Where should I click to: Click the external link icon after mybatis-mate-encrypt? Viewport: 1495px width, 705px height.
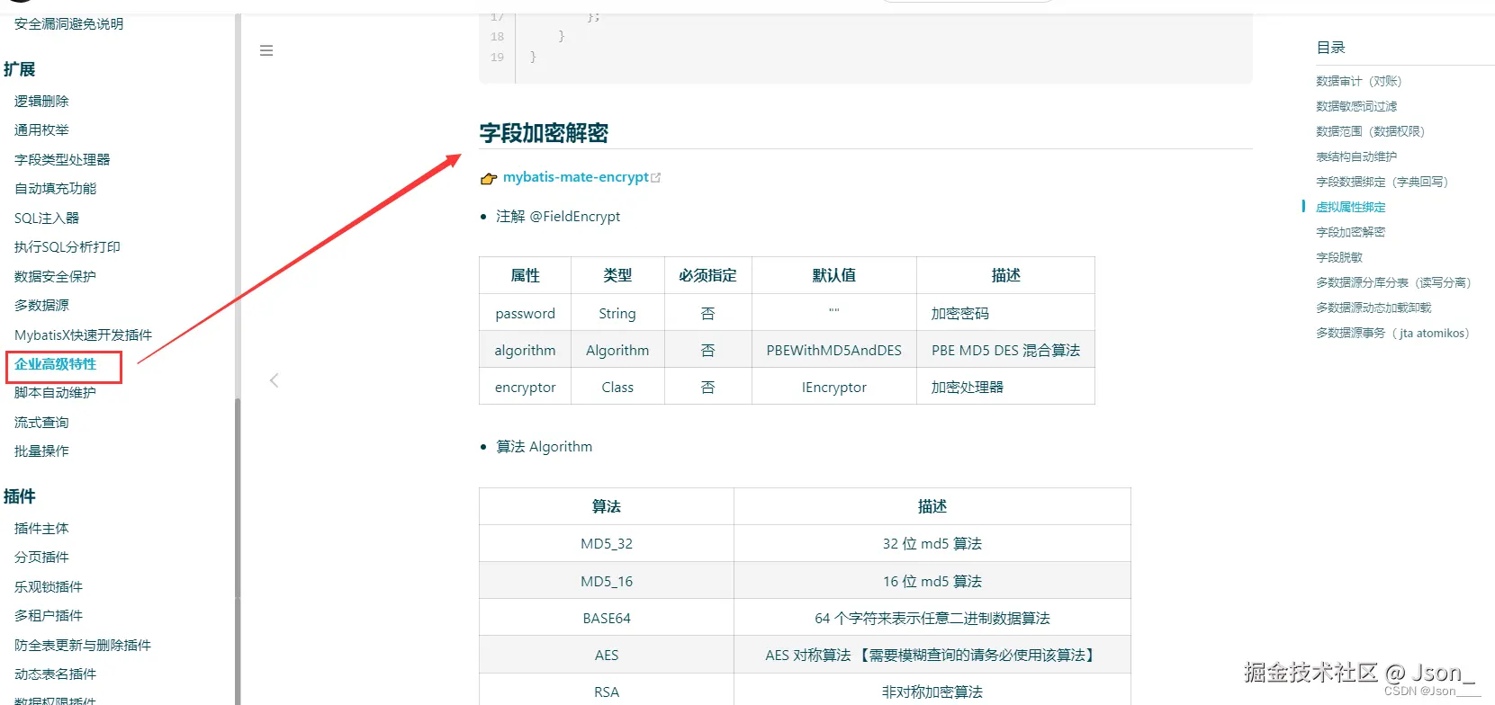655,178
